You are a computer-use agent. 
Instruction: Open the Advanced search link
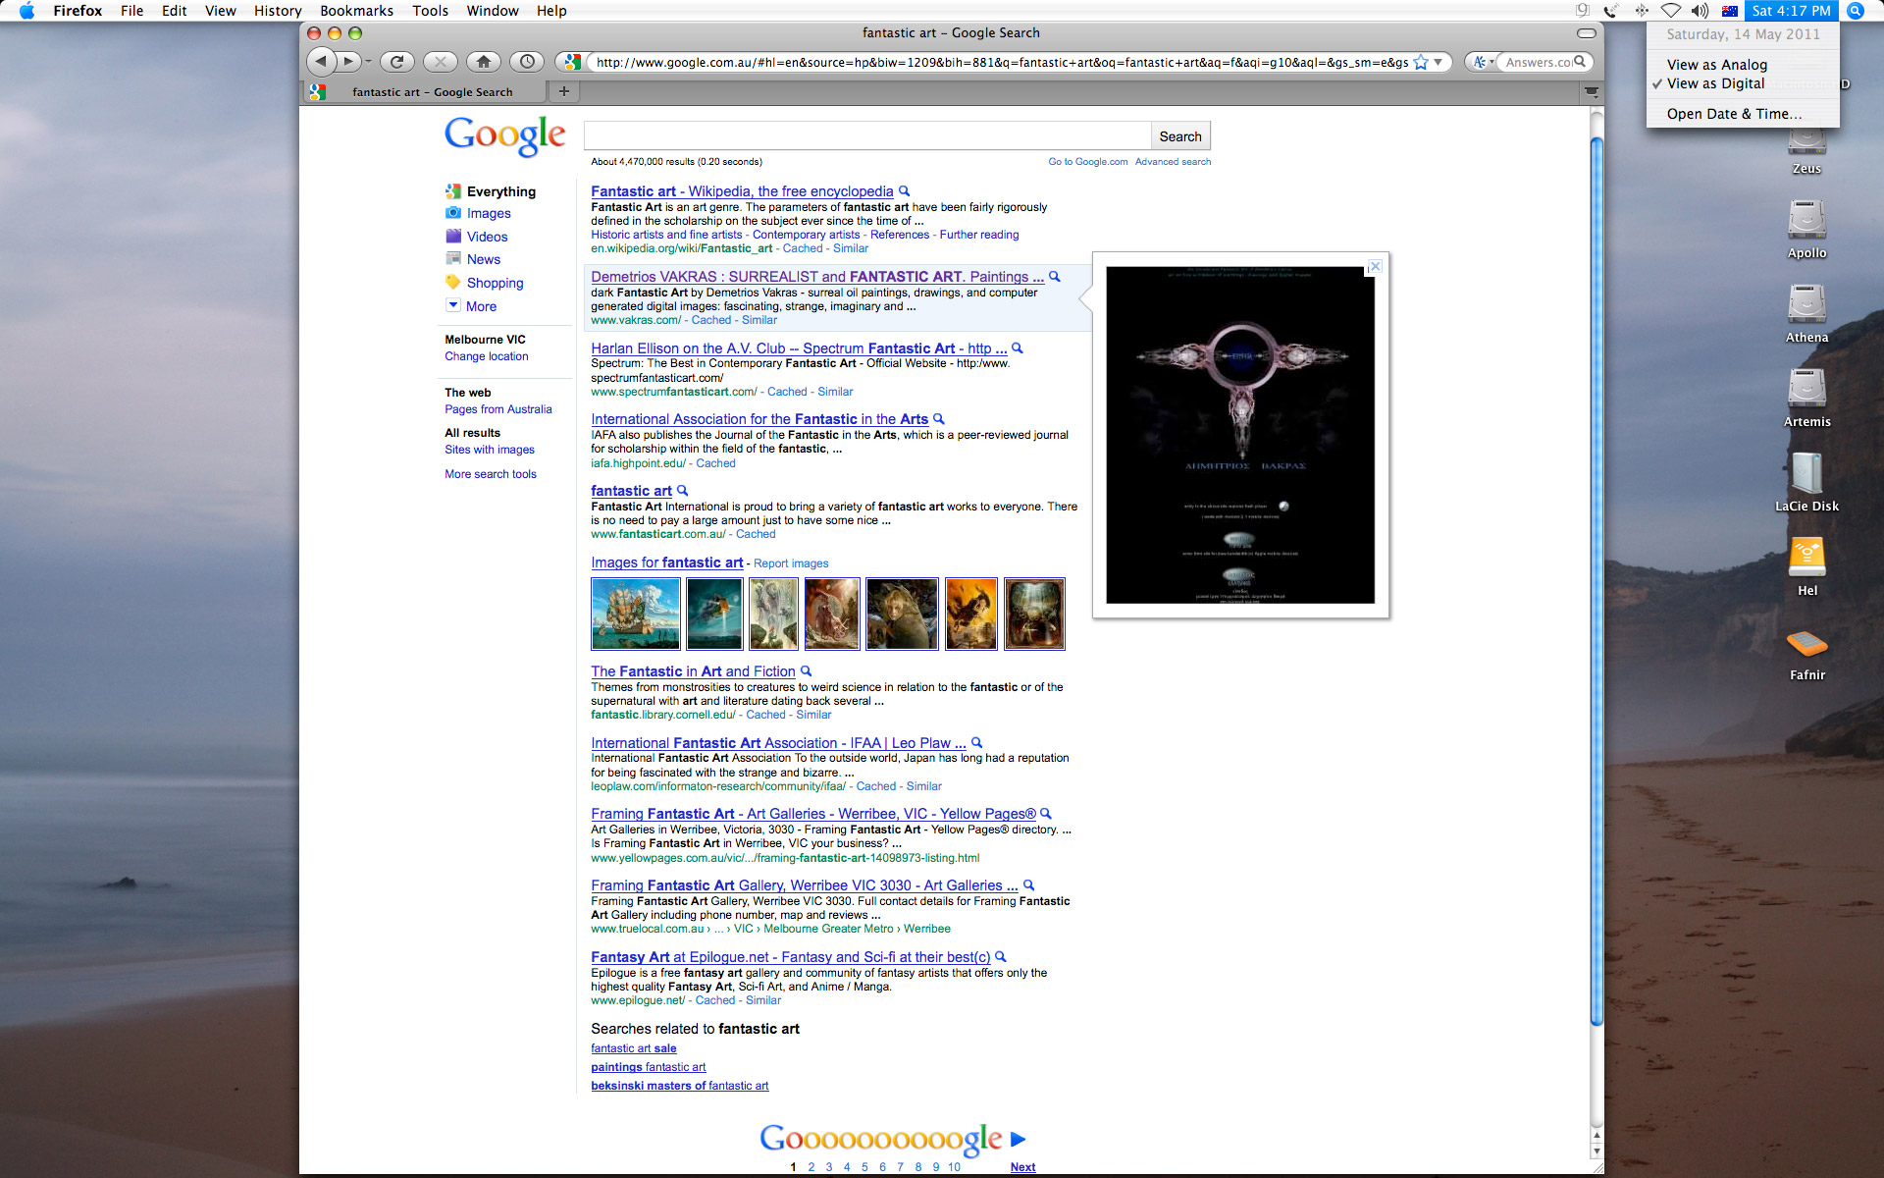click(1173, 162)
